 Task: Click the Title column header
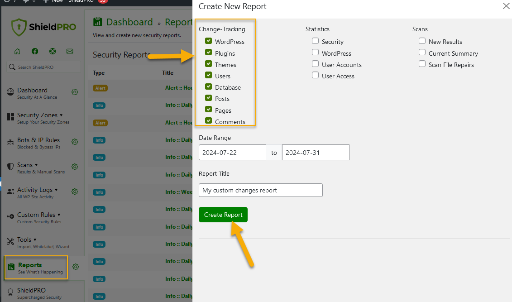167,73
